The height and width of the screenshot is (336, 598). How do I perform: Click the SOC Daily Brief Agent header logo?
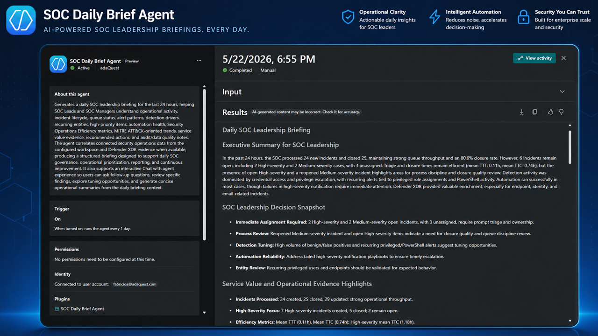[21, 20]
